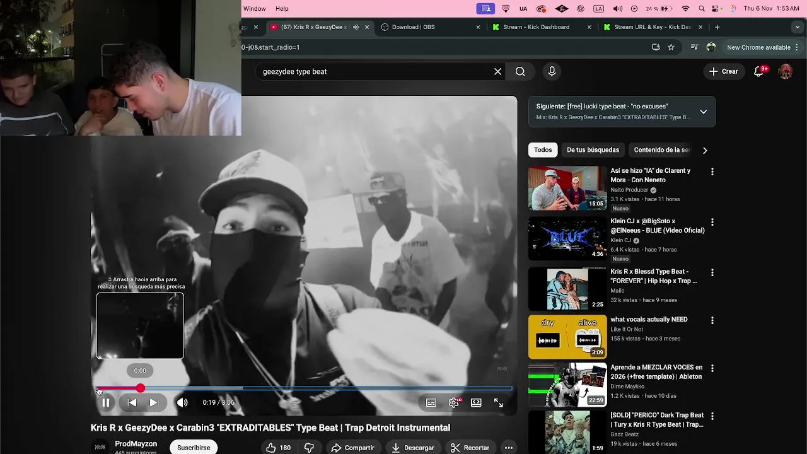
Task: Go to the previous video in the mix
Action: point(132,402)
